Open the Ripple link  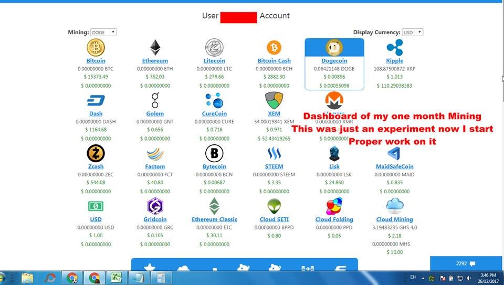(395, 61)
